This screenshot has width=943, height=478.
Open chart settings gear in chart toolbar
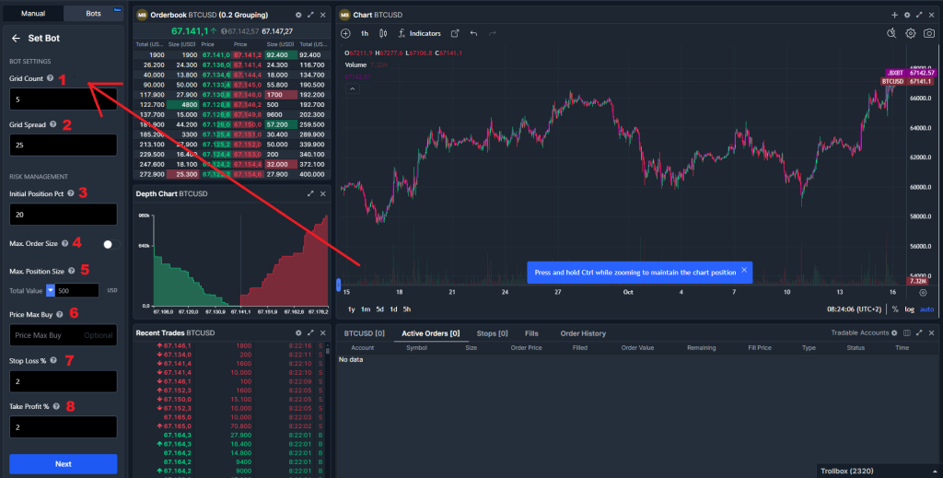point(910,33)
